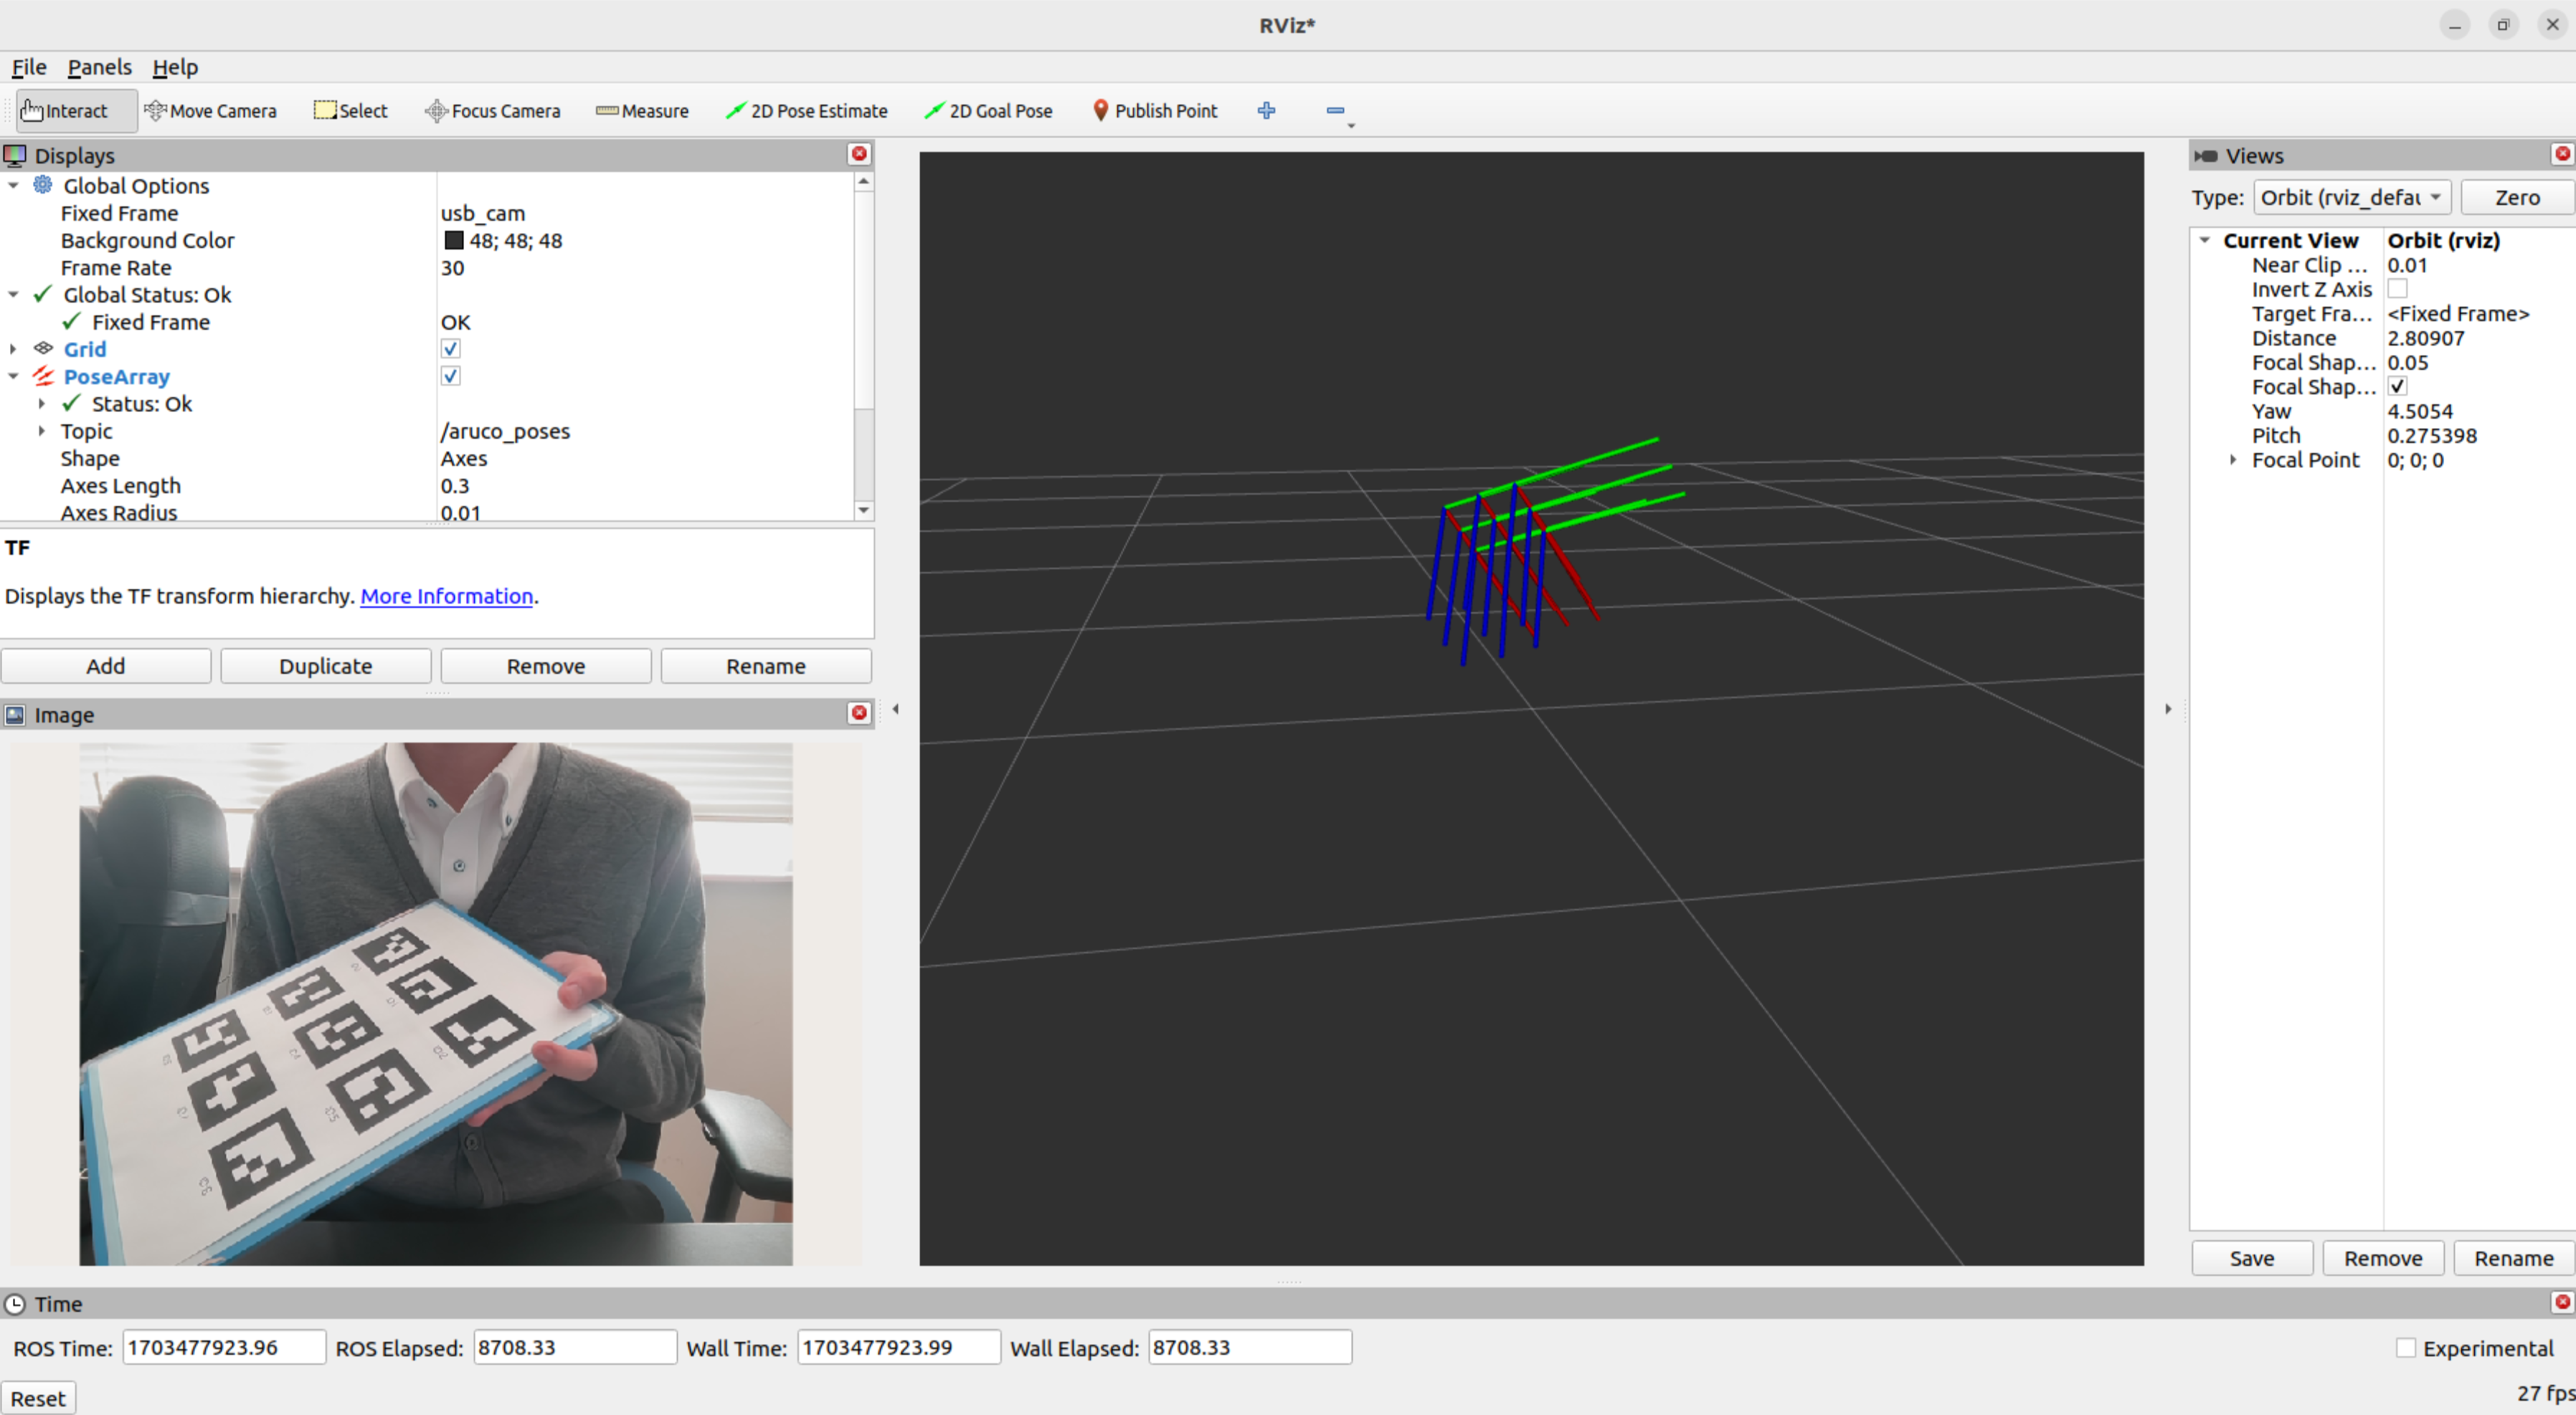Enable the Invert Z Axis checkbox

pos(2397,289)
